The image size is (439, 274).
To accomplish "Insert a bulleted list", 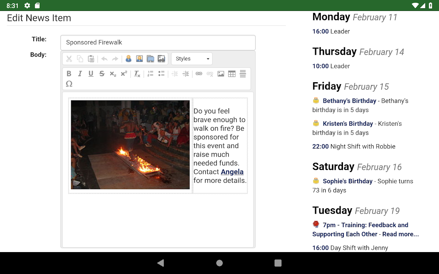I will point(161,74).
